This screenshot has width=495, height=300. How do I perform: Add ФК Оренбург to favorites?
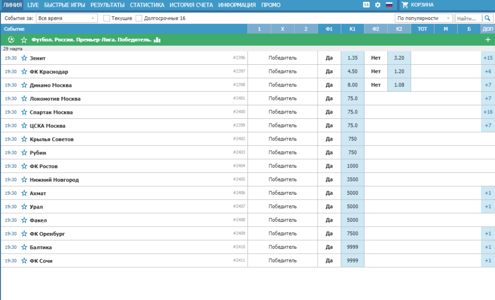(x=24, y=234)
